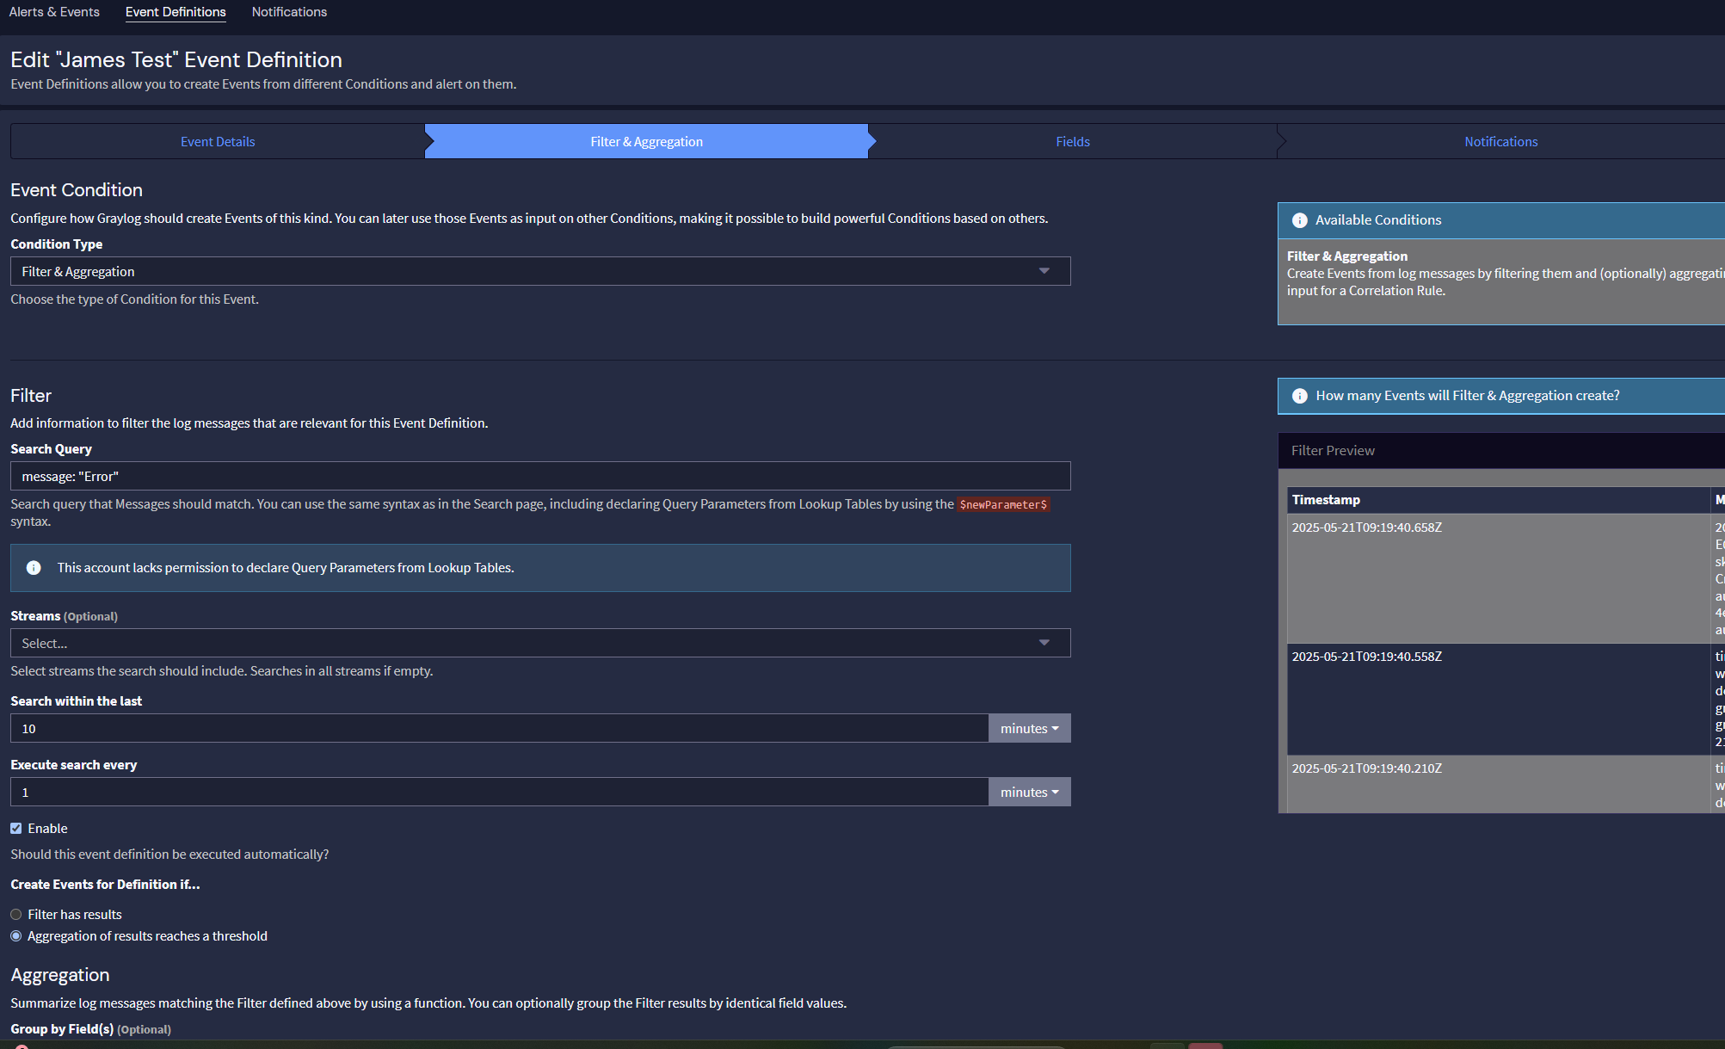Select 'Aggregation of results reaches a threshold'
The image size is (1725, 1049).
point(16,936)
